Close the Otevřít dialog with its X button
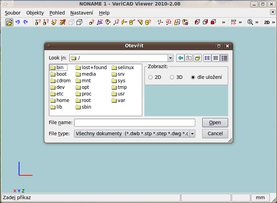This screenshot has height=203, width=277. pyautogui.click(x=227, y=46)
